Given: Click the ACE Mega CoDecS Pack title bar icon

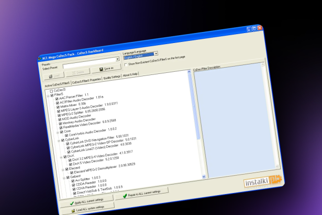Looking at the screenshot, I should click(x=40, y=59).
